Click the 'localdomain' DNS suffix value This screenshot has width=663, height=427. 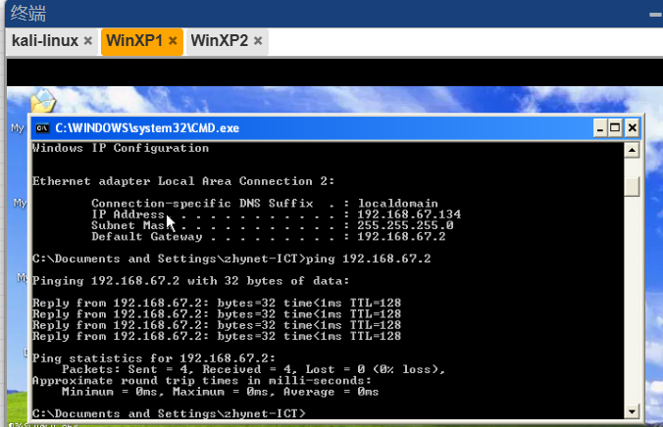click(397, 203)
